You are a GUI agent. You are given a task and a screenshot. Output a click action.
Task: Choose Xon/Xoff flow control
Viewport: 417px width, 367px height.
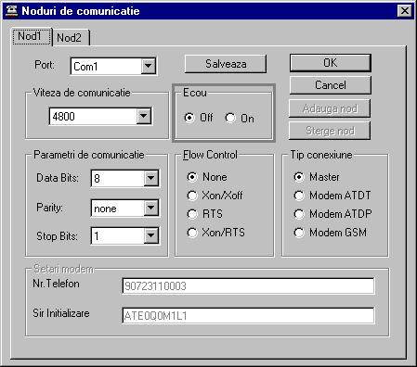pyautogui.click(x=215, y=196)
